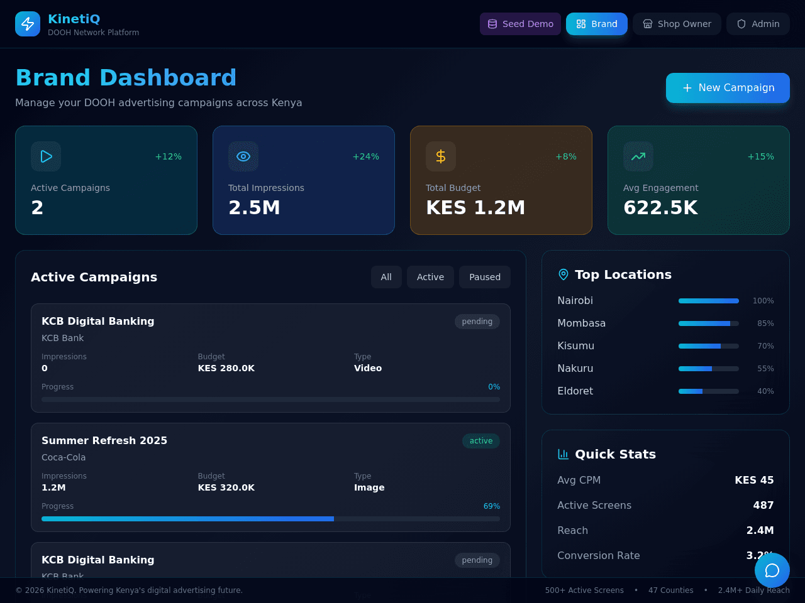
Task: Click the storefront icon in Shop Owner
Action: [648, 24]
